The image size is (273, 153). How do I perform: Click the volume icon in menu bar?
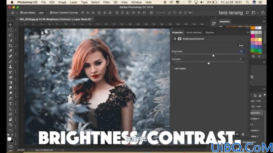pyautogui.click(x=202, y=2)
